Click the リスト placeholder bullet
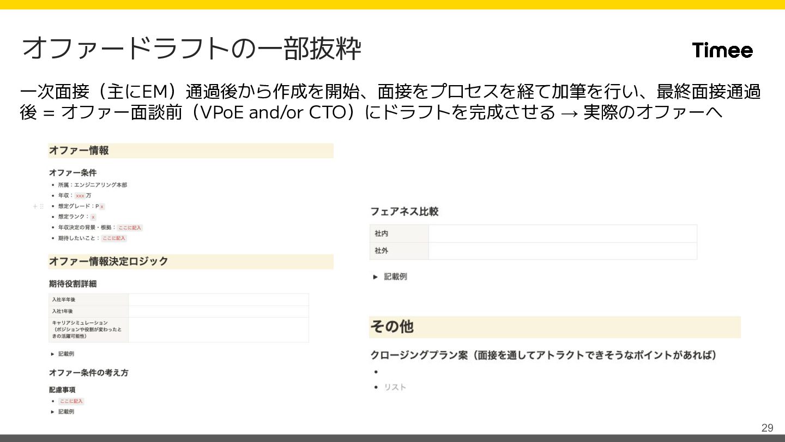The image size is (785, 442). pyautogui.click(x=395, y=387)
